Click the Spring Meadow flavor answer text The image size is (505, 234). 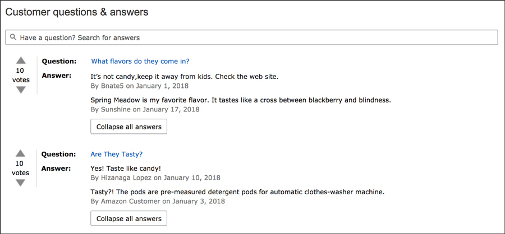[241, 100]
